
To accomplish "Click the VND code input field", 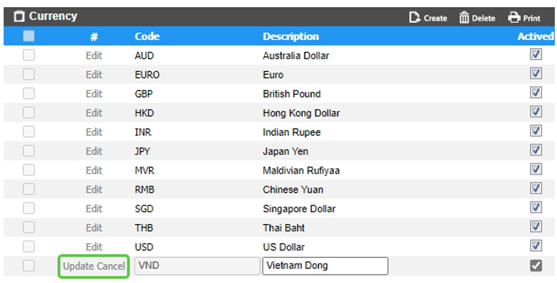I will [197, 265].
